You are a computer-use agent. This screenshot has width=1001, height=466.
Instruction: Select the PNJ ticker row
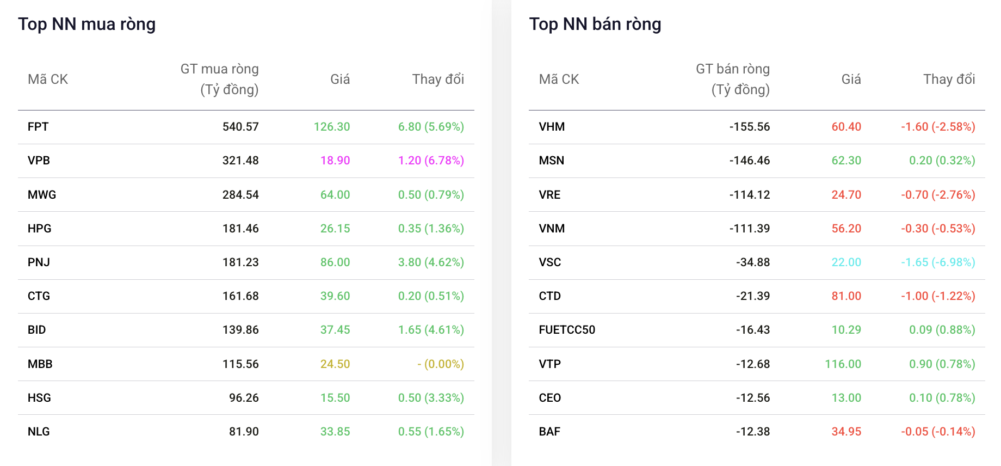[x=39, y=262]
